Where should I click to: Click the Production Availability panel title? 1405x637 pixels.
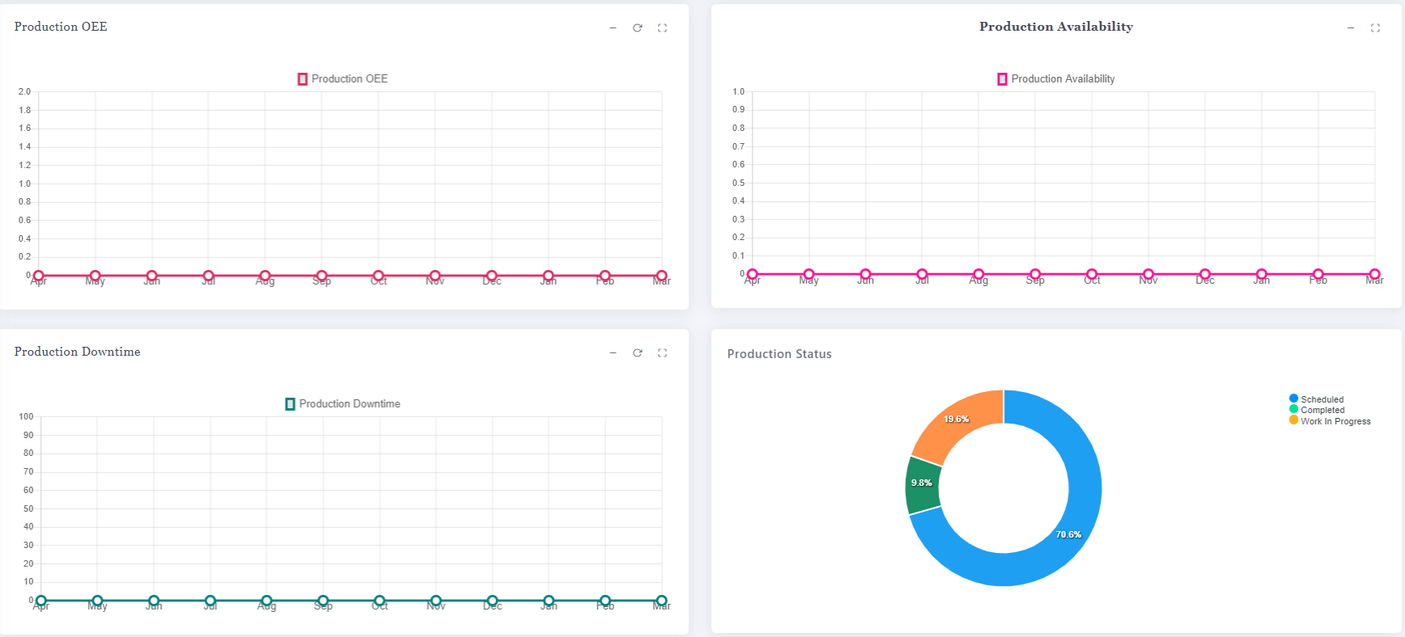coord(1056,27)
